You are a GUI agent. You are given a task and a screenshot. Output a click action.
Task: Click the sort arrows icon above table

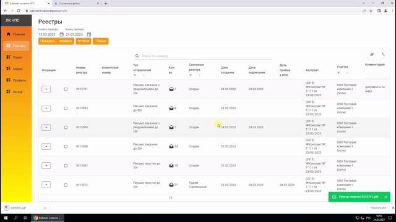pyautogui.click(x=383, y=54)
